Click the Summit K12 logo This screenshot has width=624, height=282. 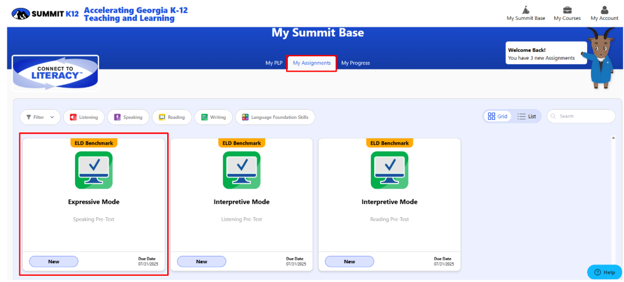tap(46, 14)
